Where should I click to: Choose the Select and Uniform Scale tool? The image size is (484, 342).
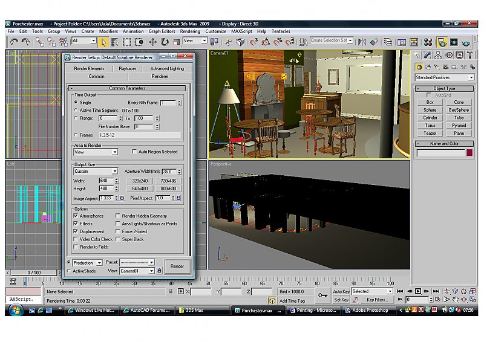click(176, 42)
